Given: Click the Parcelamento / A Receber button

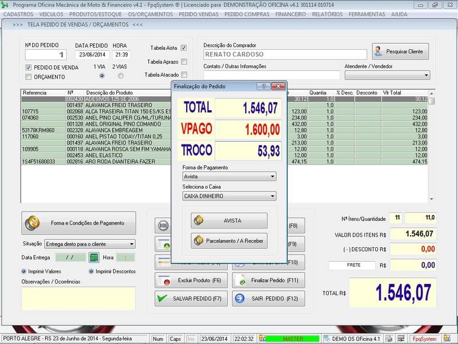Looking at the screenshot, I should (x=230, y=240).
